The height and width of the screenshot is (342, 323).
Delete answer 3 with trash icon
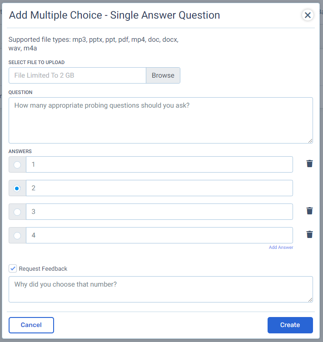(309, 211)
